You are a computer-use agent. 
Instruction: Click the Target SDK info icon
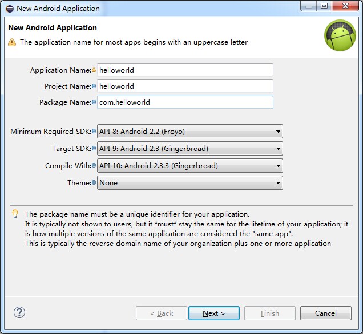click(x=94, y=148)
